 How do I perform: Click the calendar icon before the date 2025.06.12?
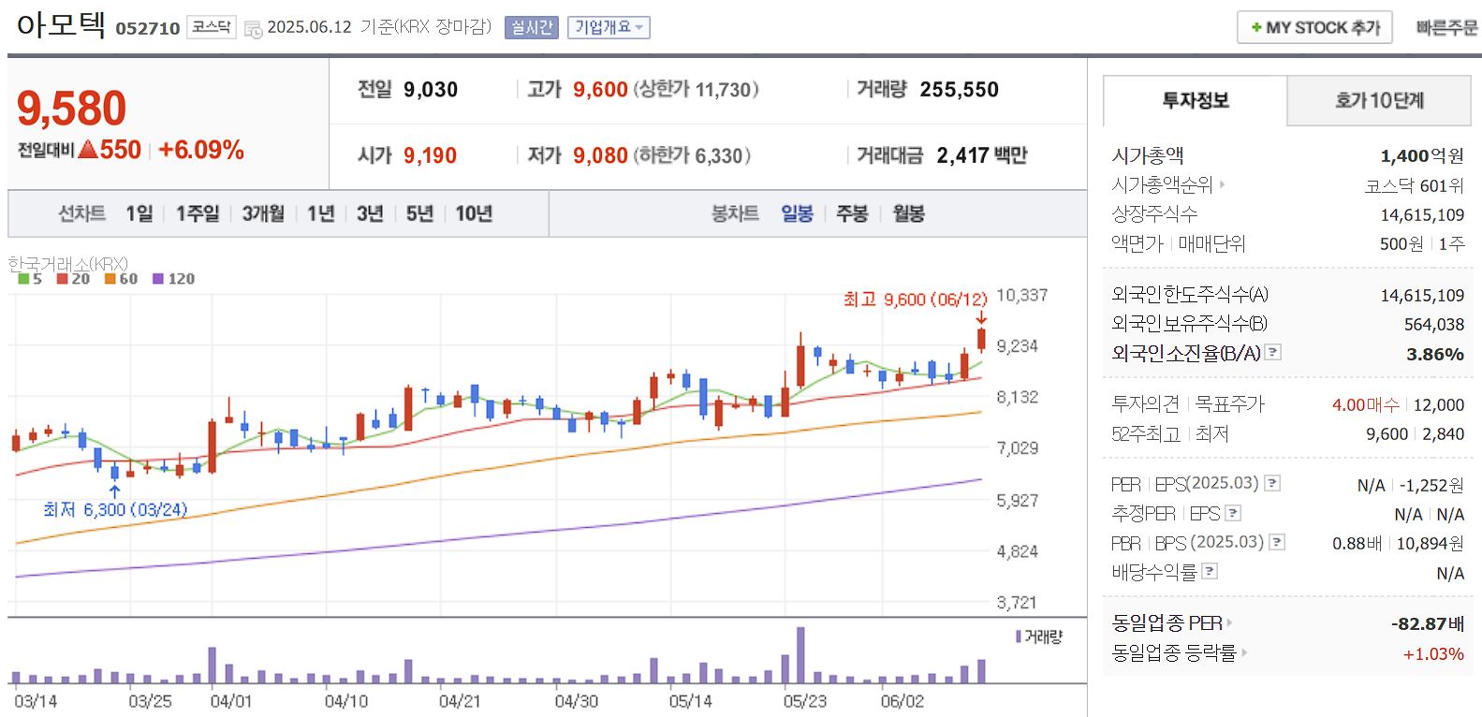(253, 29)
